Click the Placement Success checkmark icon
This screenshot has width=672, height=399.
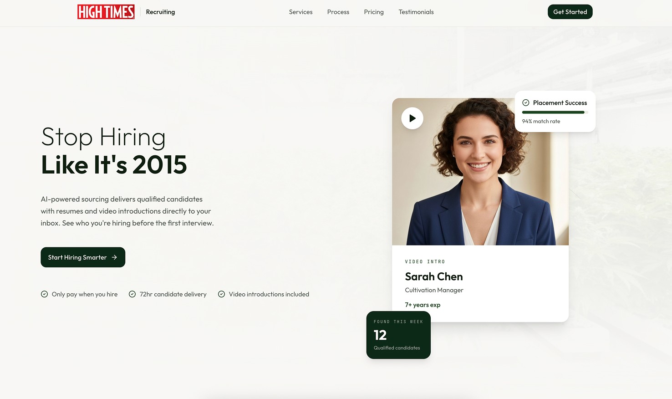(526, 103)
